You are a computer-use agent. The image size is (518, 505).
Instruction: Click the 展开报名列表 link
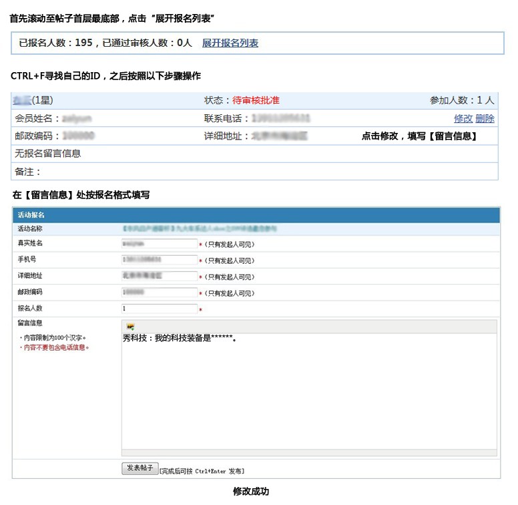coord(230,43)
